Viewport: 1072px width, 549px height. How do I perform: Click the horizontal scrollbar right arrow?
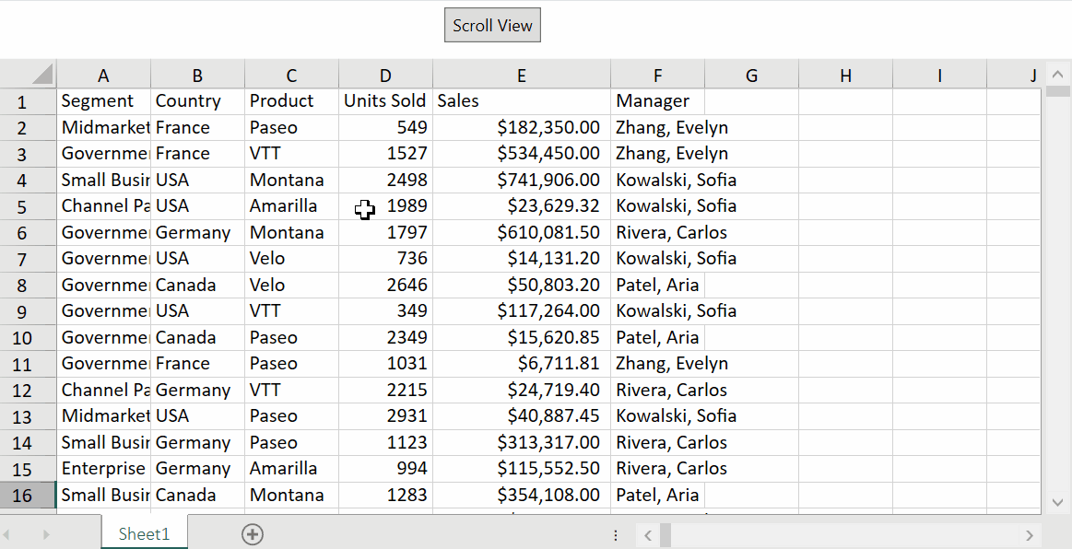[x=1030, y=534]
